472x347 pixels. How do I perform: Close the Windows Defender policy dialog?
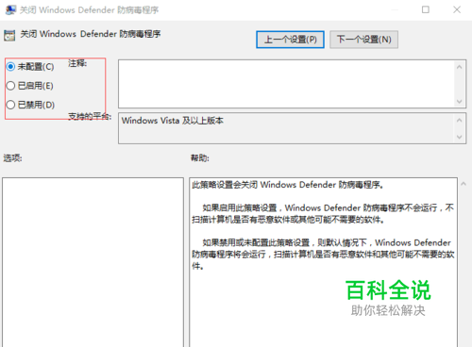pos(457,9)
